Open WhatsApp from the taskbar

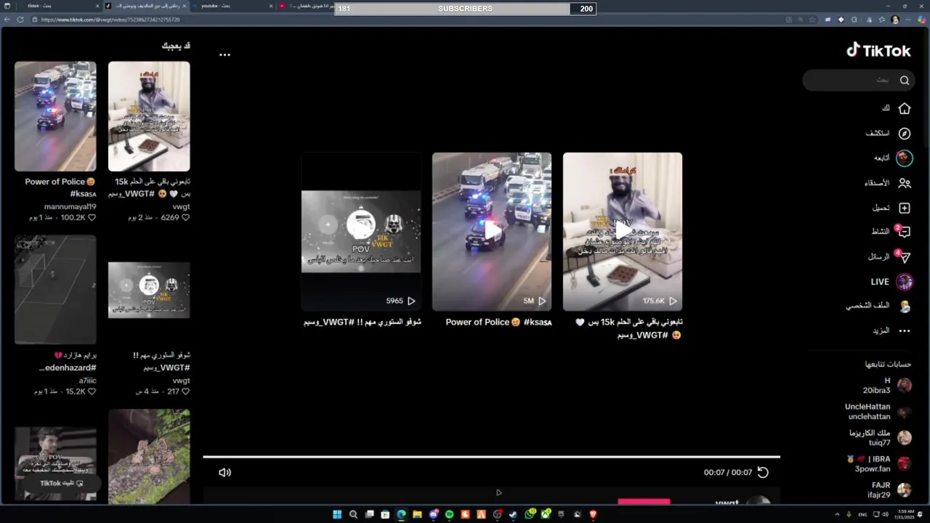coord(530,514)
